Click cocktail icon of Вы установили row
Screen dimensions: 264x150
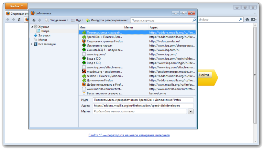[x=84, y=93]
